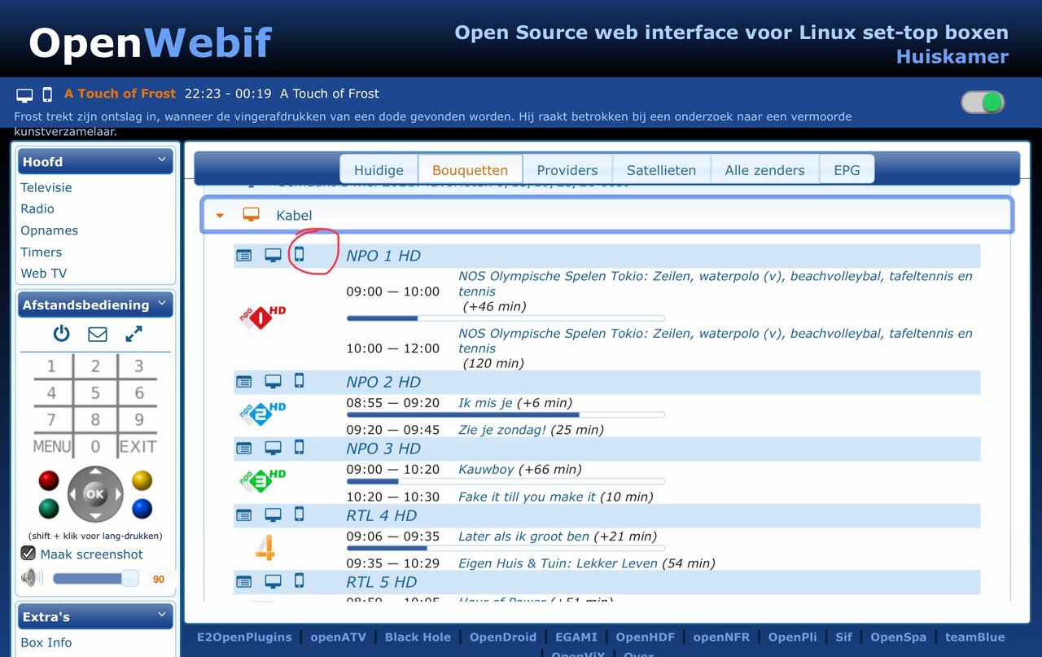
Task: Click the volume slider handle
Action: click(129, 579)
